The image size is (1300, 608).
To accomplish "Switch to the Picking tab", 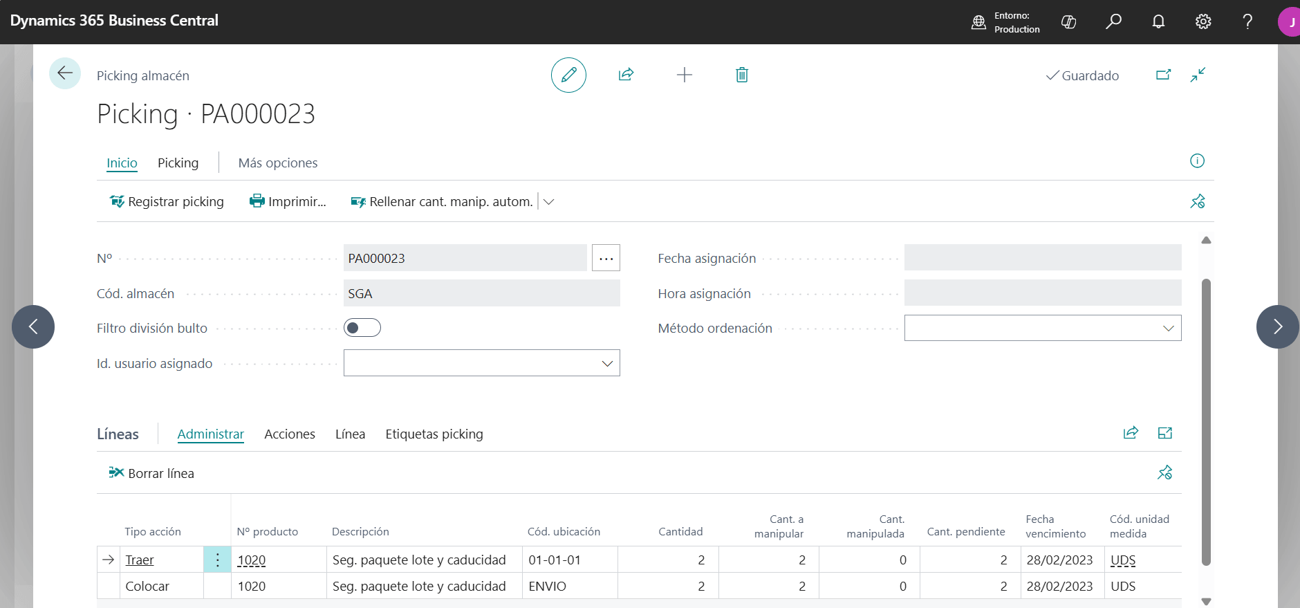I will point(178,163).
